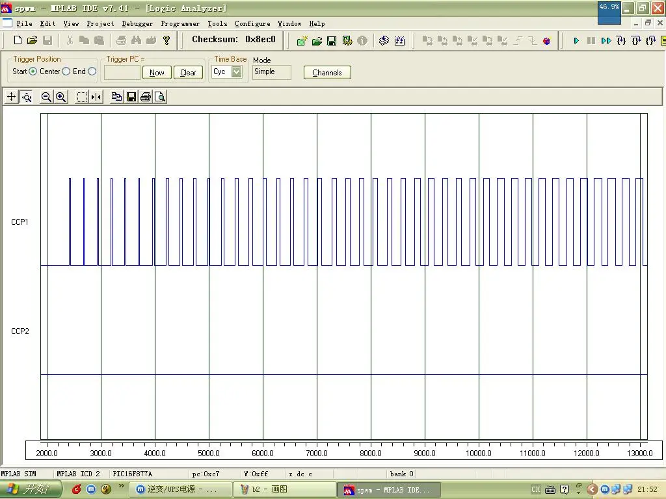Screen dimensions: 666x499
Task: Select the Center trigger position radio button
Action: [x=66, y=71]
